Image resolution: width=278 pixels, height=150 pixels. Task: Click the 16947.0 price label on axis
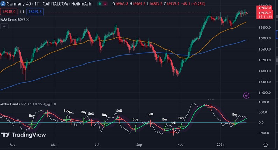pos(264,7)
